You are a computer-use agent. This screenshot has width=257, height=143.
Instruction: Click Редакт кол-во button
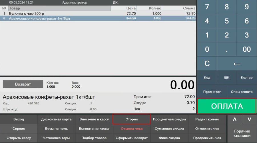(207, 119)
